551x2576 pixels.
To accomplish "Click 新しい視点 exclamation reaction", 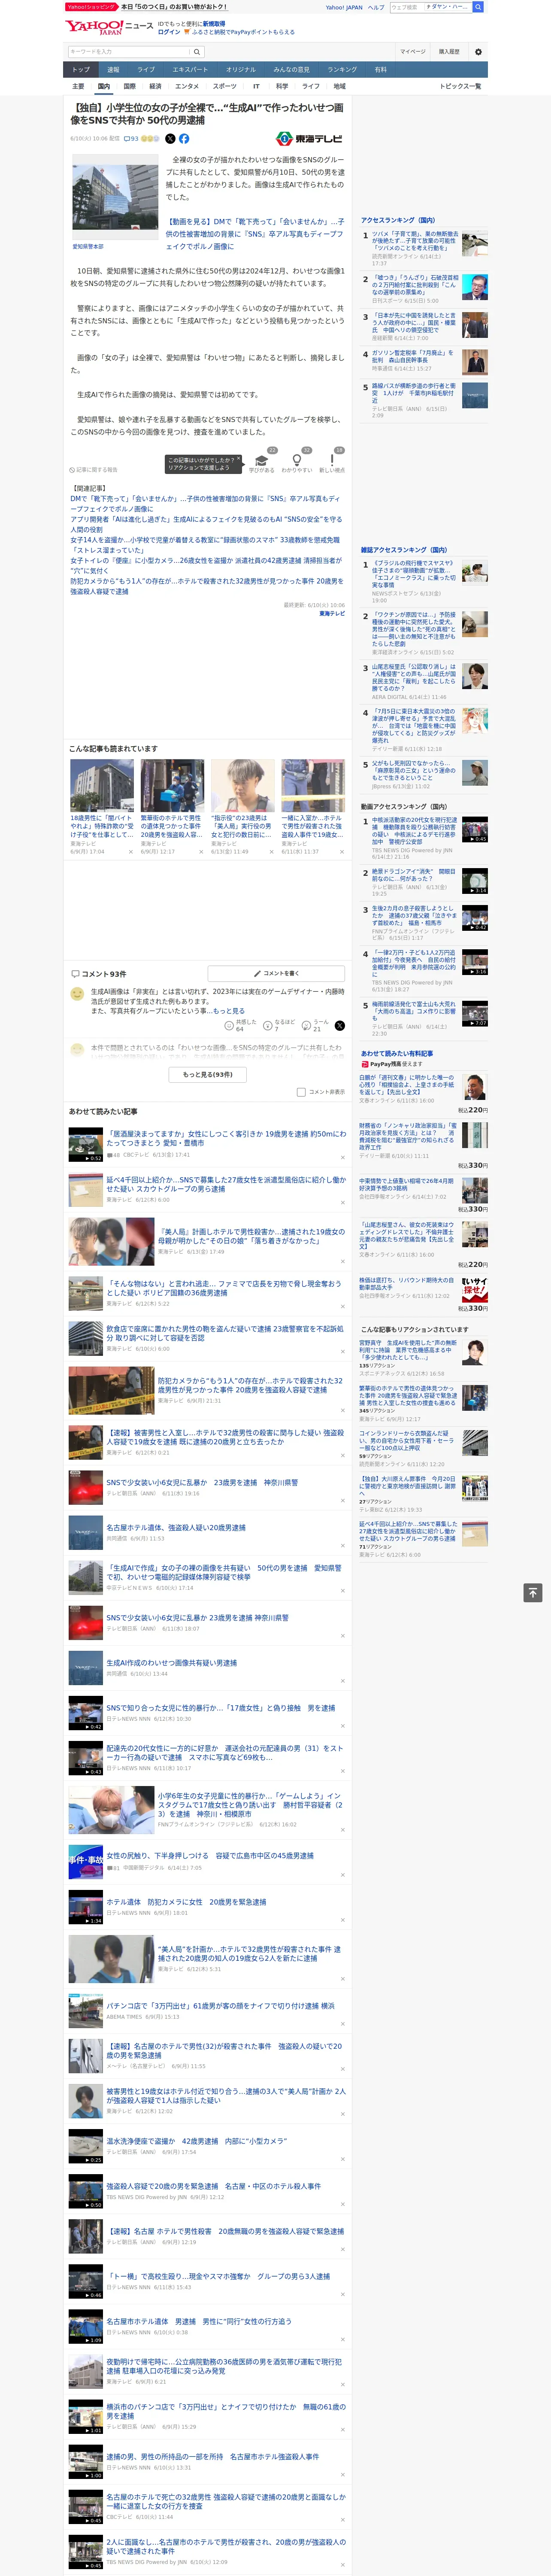I will (332, 463).
